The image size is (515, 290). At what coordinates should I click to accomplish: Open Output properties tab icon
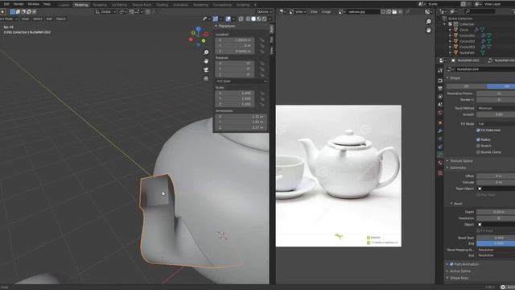click(440, 89)
